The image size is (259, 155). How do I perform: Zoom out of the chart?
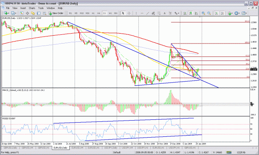coord(209,13)
